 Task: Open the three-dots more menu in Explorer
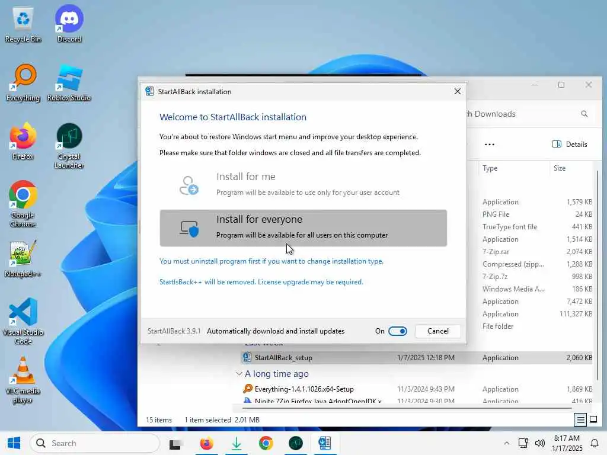489,145
